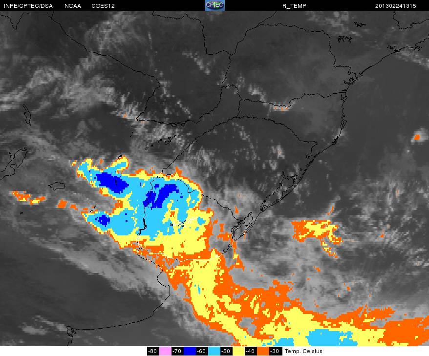The height and width of the screenshot is (356, 429).
Task: Click the pink legend swatch beside -80
Action: (165, 351)
